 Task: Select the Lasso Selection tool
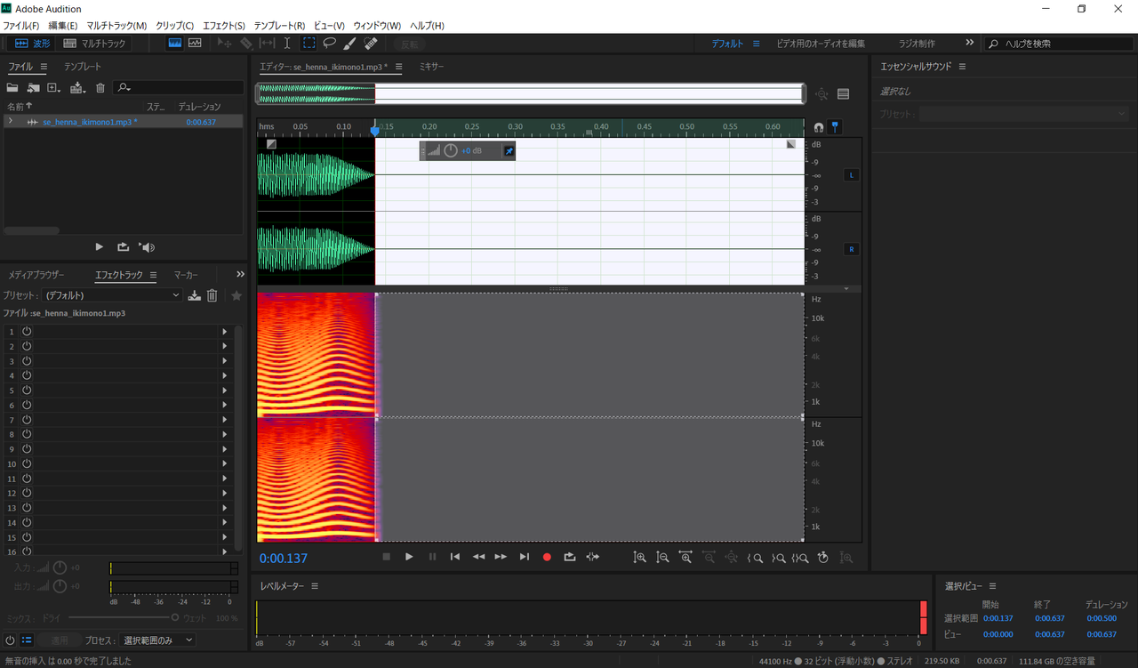click(329, 43)
